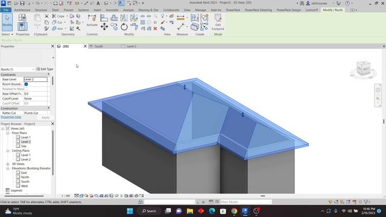386x217 pixels.
Task: Click the Visual Style icon in view control bar
Action: pyautogui.click(x=81, y=196)
